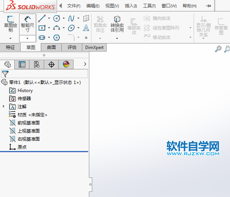
Task: Click the Zoom to Fit magnifier icon
Action: (218, 49)
